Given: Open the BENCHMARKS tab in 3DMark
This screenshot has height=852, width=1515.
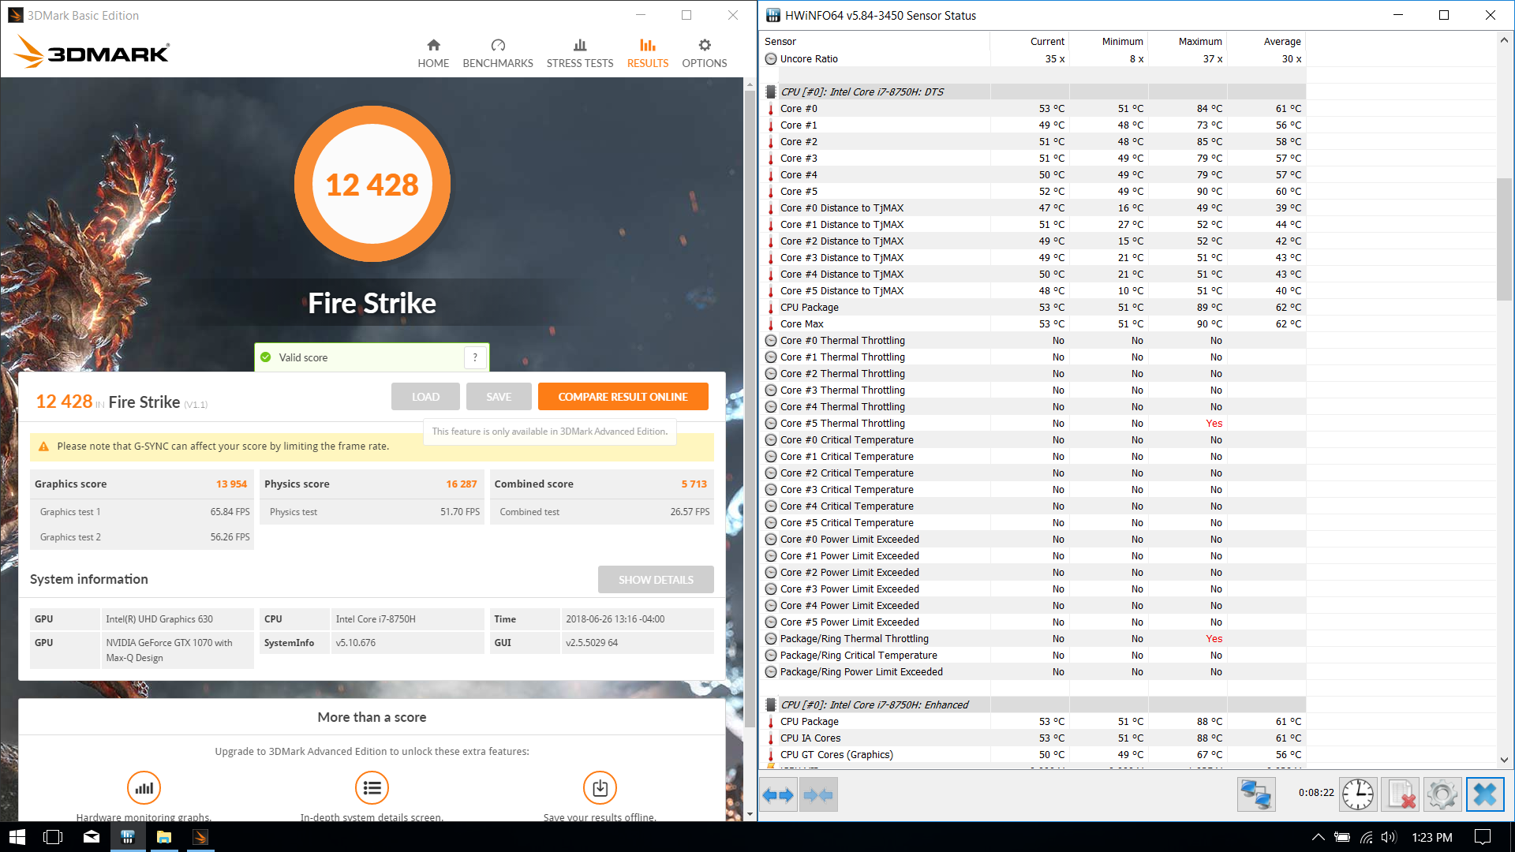Looking at the screenshot, I should [x=498, y=54].
